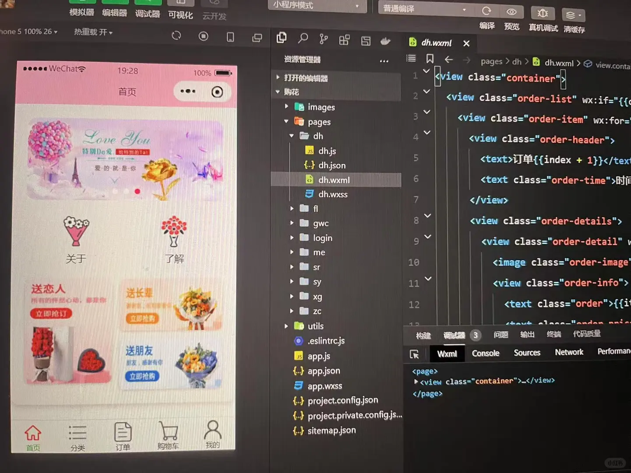This screenshot has width=631, height=473.
Task: Select the Wxml tab
Action: [x=447, y=354]
